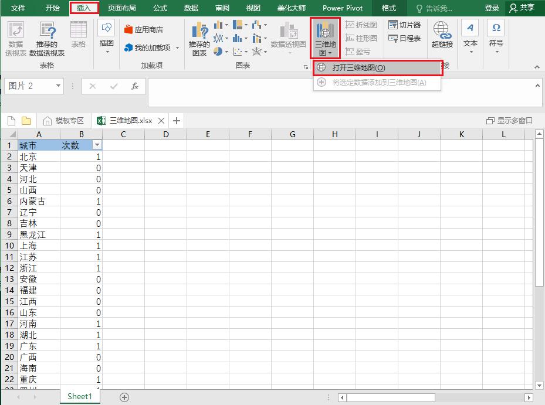Expand the formula bar with chevron
Viewport: 545px width, 405px height.
537,86
